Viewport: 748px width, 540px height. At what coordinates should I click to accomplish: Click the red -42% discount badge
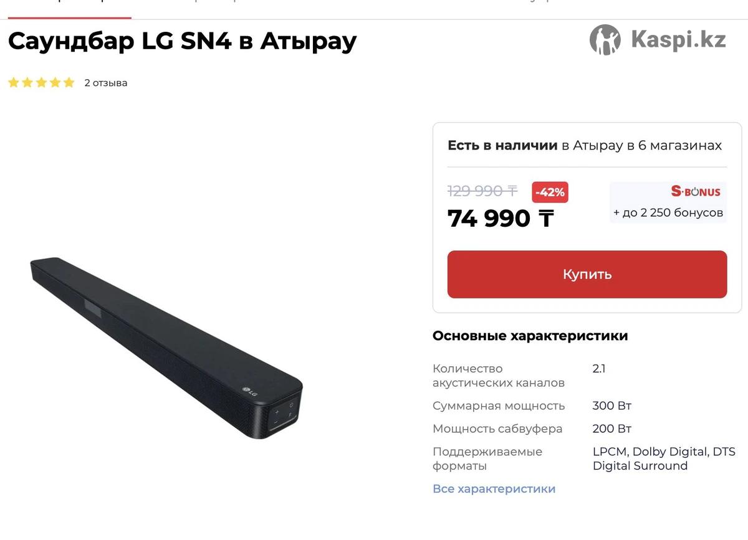point(550,192)
